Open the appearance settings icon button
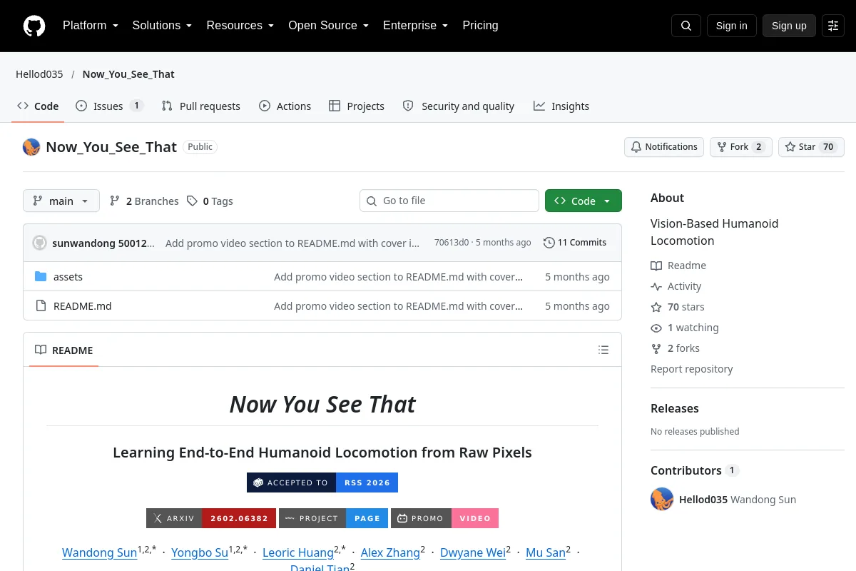The image size is (856, 571). [x=833, y=26]
